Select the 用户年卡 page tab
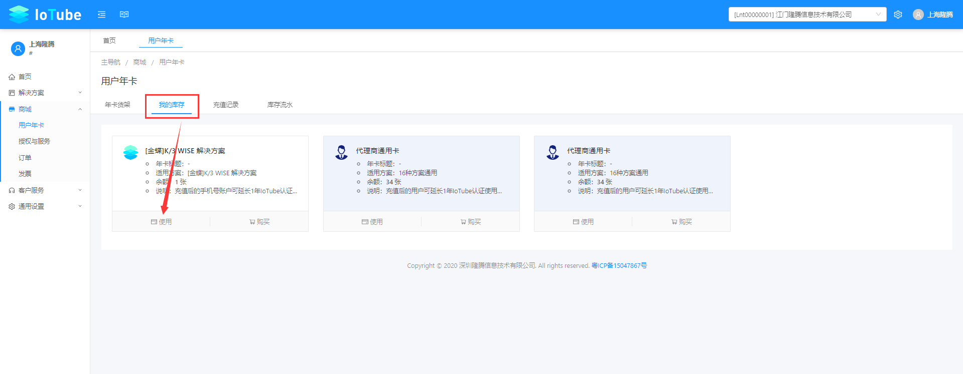The width and height of the screenshot is (963, 374). [x=161, y=41]
